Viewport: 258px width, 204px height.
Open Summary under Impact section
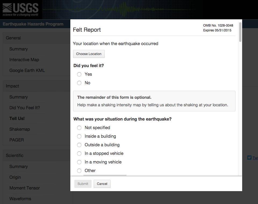pyautogui.click(x=19, y=97)
